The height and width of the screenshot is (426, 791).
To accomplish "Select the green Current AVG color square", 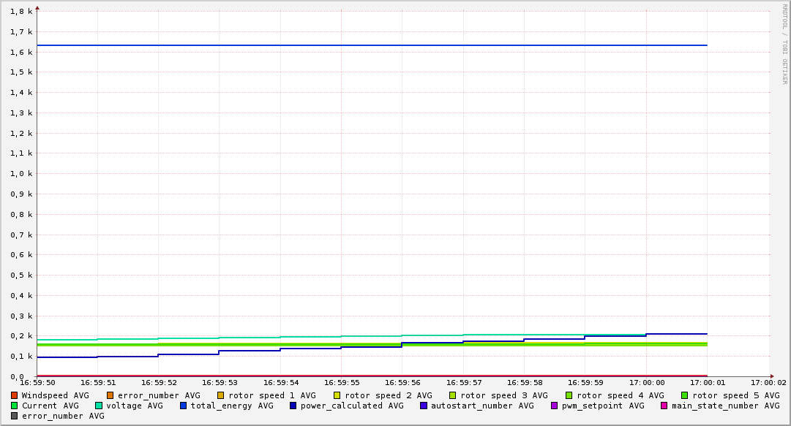I will [x=15, y=406].
